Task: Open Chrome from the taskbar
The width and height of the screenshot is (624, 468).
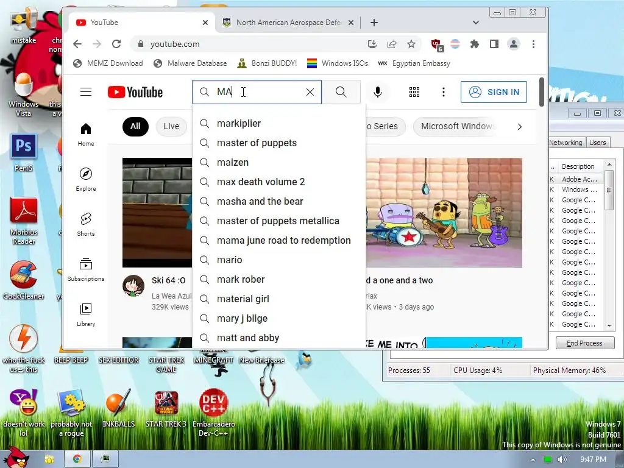Action: click(x=77, y=459)
